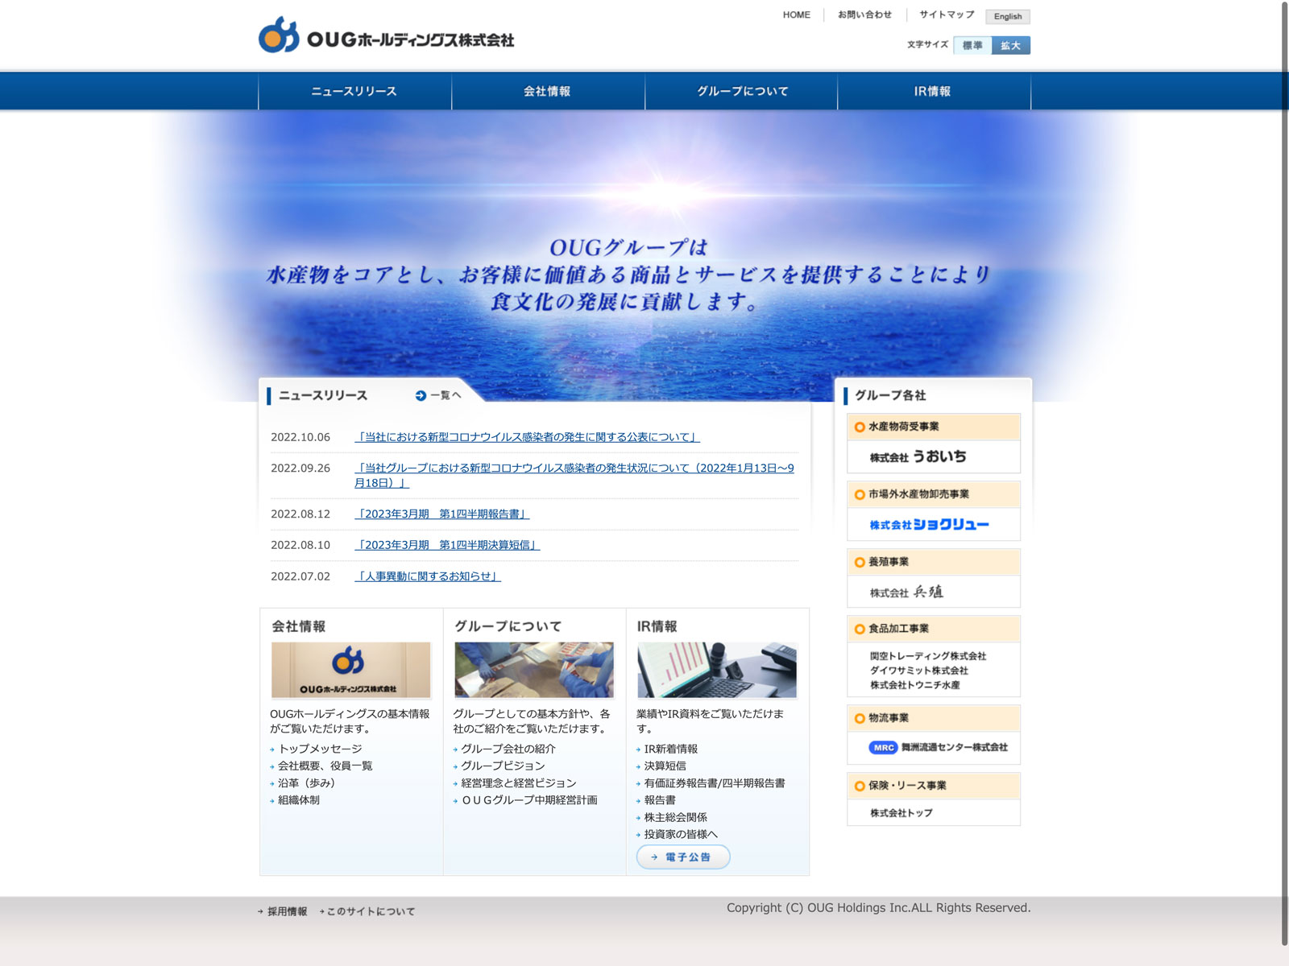Screen dimensions: 1289x966
Task: Open IR情報 in the main navigation
Action: [933, 91]
